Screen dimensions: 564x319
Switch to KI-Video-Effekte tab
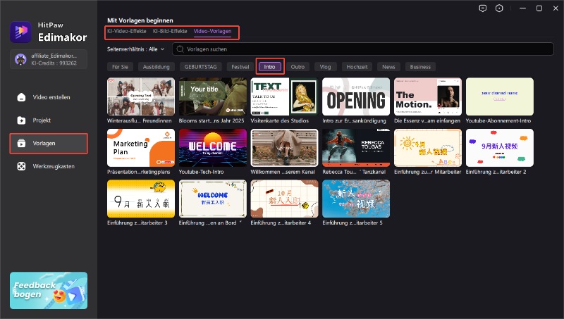(126, 32)
